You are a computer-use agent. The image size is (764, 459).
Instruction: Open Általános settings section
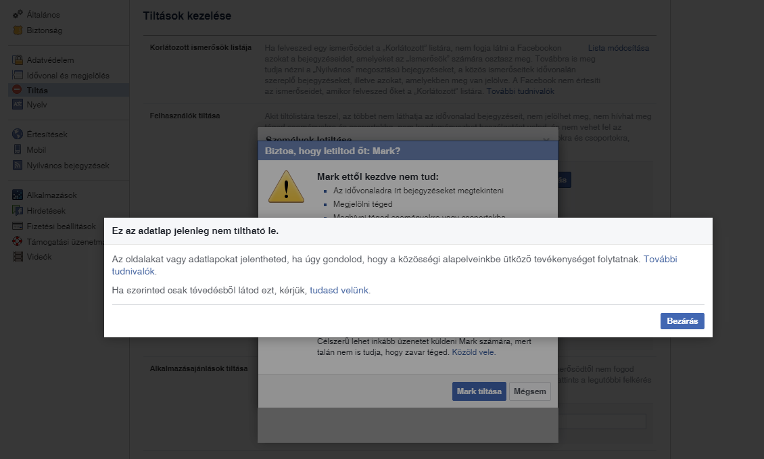(x=43, y=15)
